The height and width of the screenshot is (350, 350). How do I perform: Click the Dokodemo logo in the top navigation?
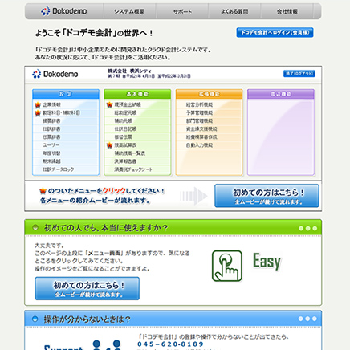coord(64,11)
